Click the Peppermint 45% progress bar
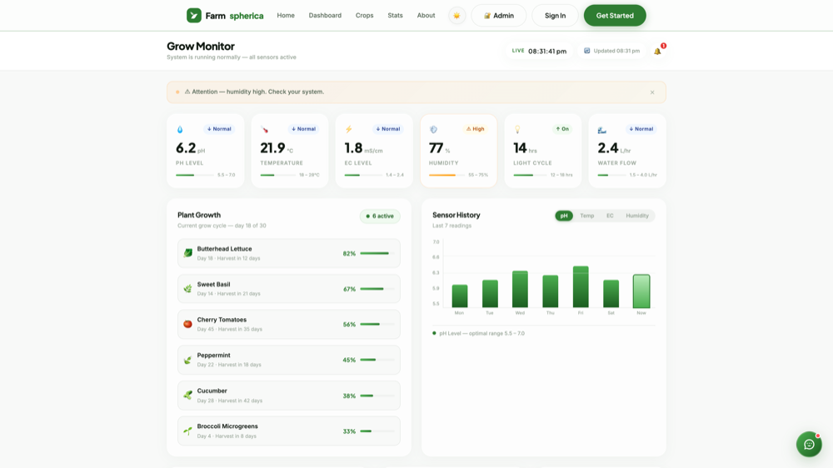Viewport: 833px width, 468px height. coord(377,360)
